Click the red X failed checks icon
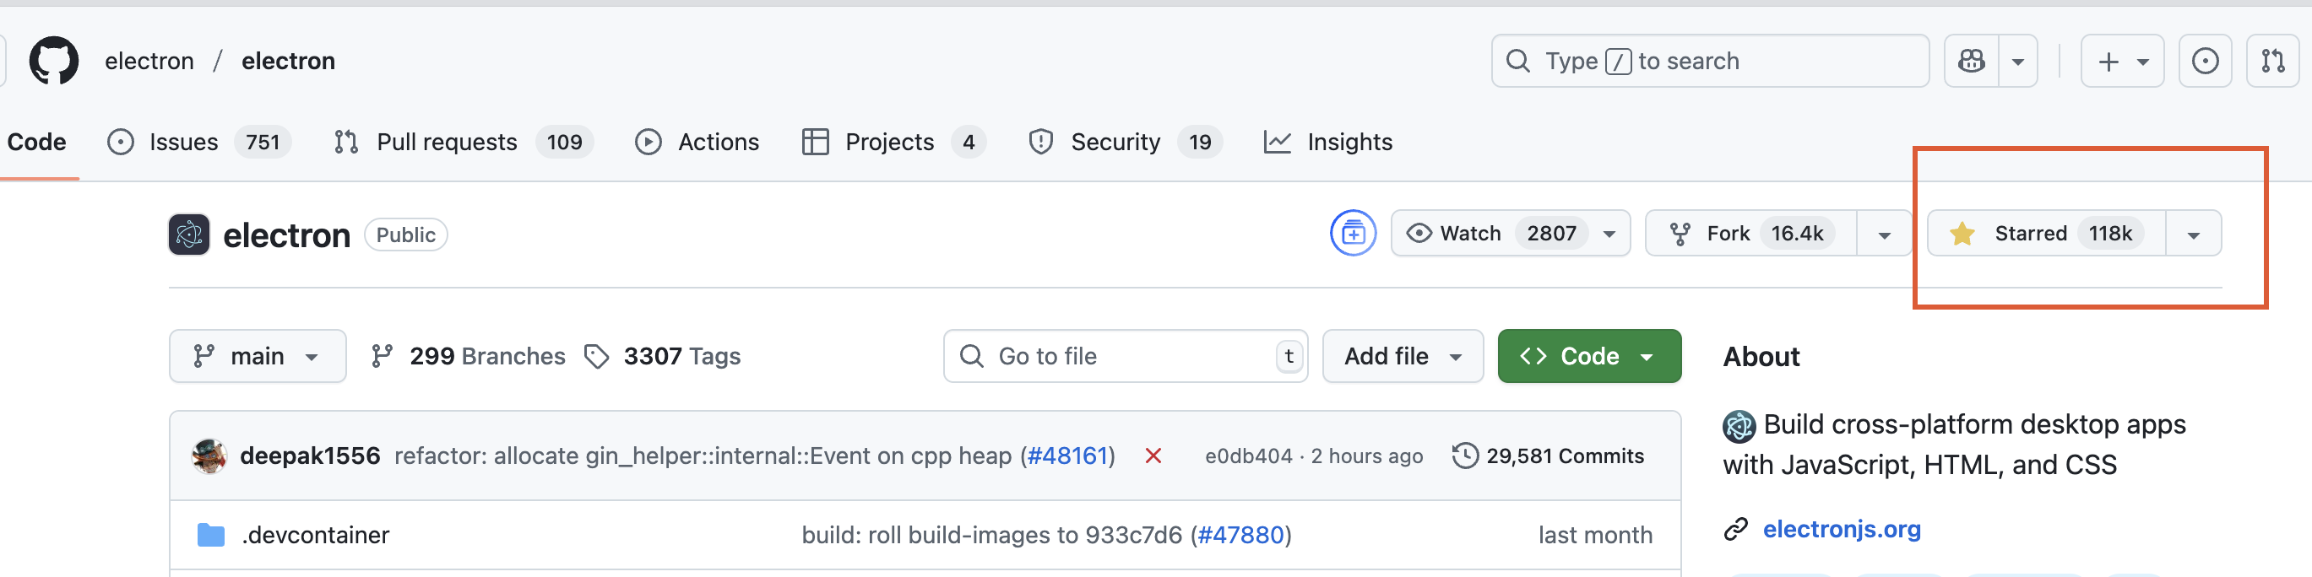Screen dimensions: 2312x577 [1153, 456]
